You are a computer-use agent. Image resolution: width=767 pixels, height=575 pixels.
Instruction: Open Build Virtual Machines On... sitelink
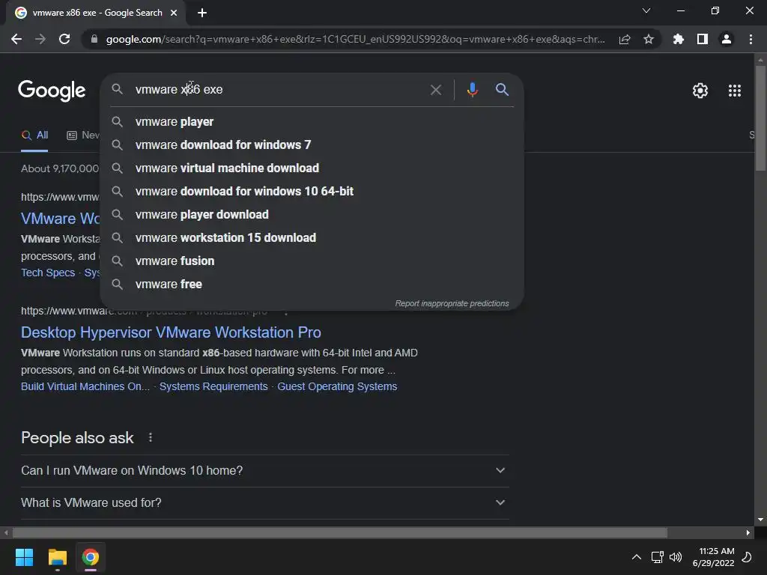(x=85, y=386)
